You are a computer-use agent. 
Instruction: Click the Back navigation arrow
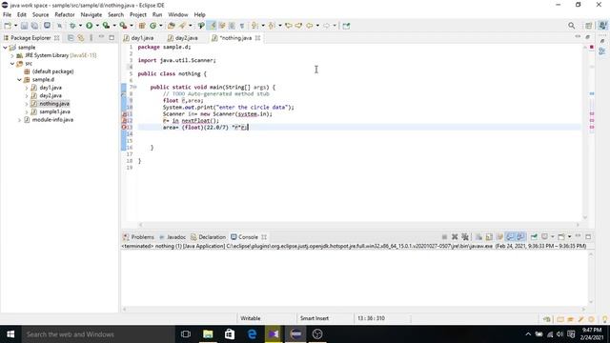coord(309,26)
